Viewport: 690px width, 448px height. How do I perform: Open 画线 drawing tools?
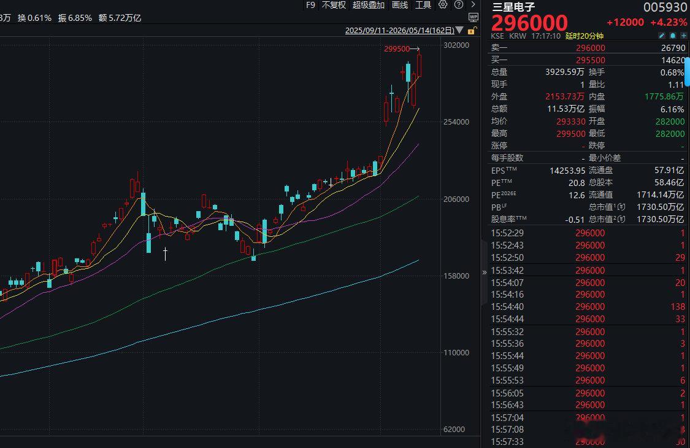click(400, 5)
